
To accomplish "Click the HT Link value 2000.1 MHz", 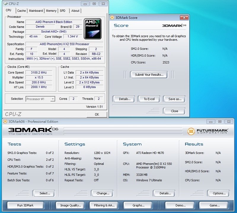I will [39, 87].
